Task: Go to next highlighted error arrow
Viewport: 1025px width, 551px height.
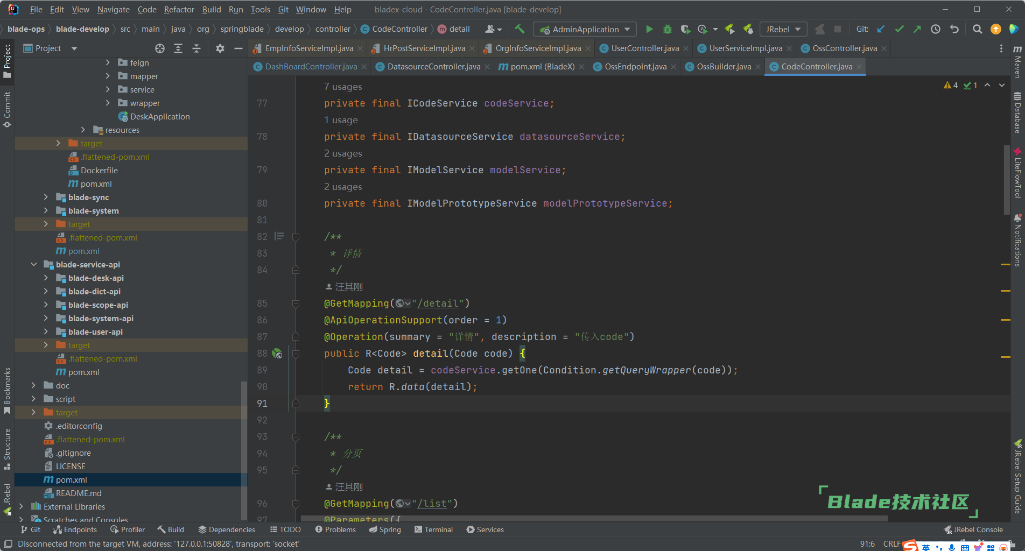Action: tap(1002, 85)
